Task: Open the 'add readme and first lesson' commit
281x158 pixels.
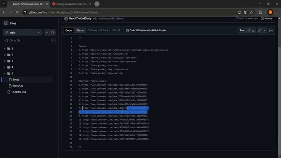Action: pos(108,18)
